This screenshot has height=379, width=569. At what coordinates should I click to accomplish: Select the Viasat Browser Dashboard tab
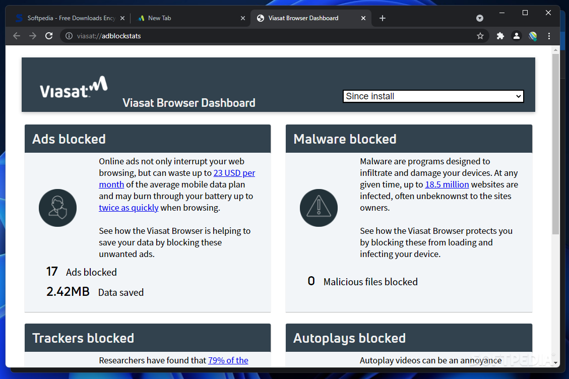coord(310,18)
